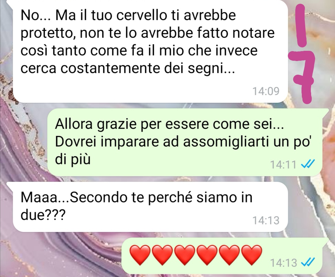Tap the 14:13 timestamp of the received message
Viewport: 335px width, 277px height.
coord(266,220)
